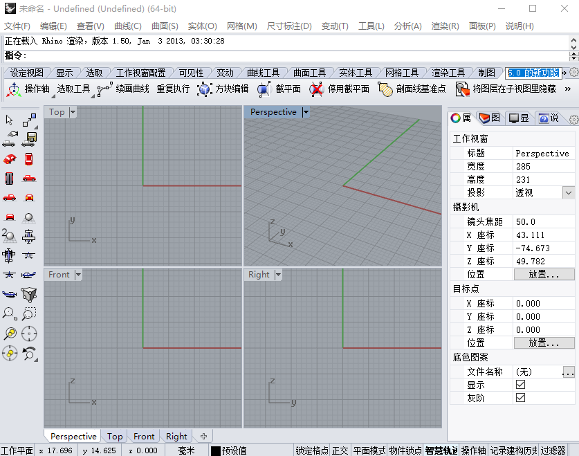This screenshot has width=579, height=456.
Task: Toggle 正交 mode in status bar
Action: coord(340,449)
